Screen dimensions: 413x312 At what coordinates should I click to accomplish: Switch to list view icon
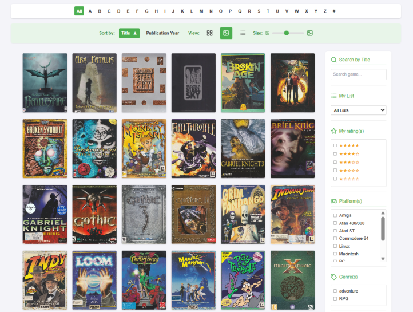tap(243, 33)
